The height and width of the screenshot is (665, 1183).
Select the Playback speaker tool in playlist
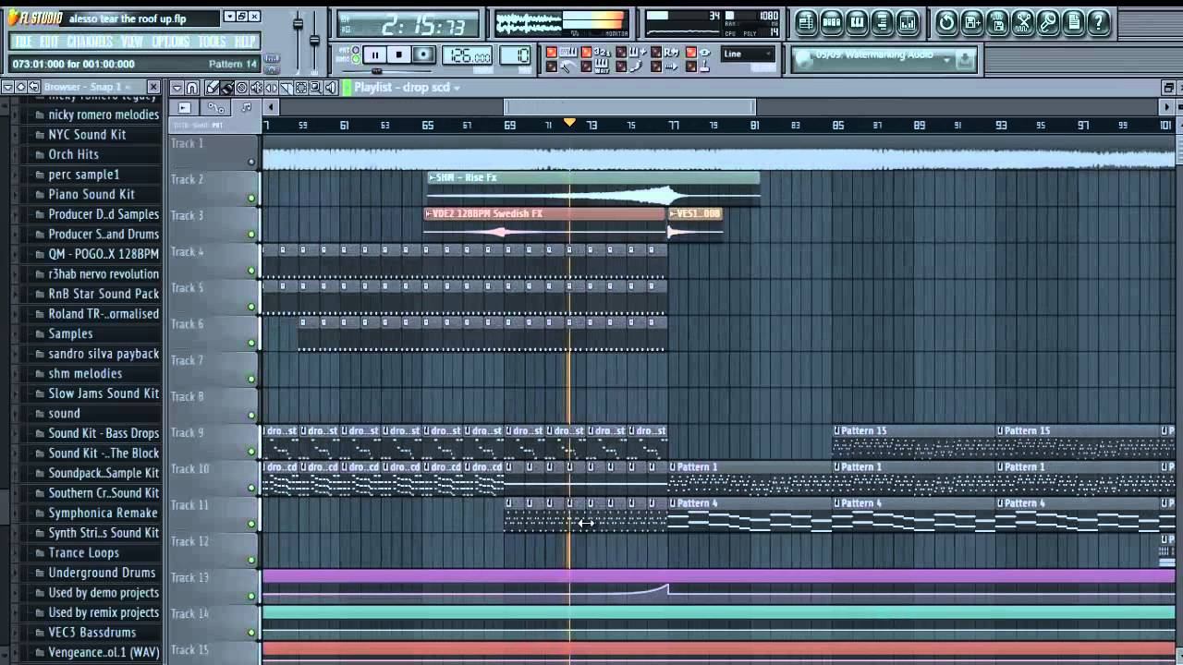(331, 88)
